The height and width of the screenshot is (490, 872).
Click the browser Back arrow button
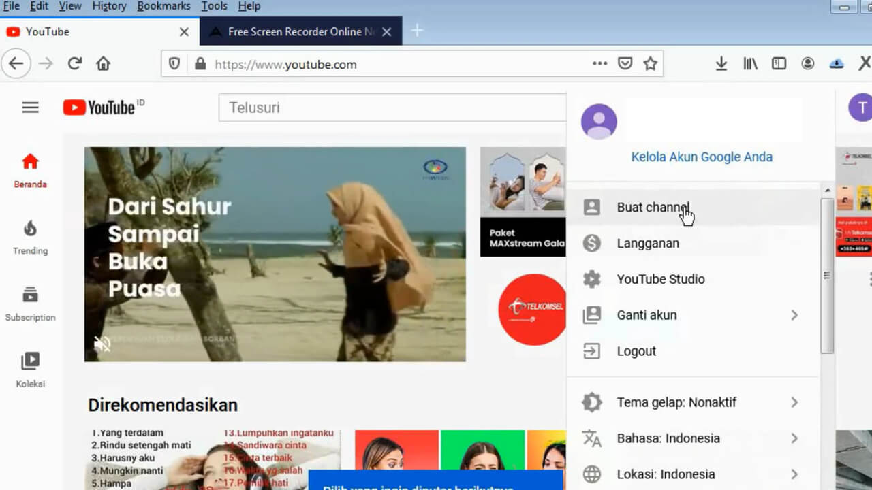[16, 64]
